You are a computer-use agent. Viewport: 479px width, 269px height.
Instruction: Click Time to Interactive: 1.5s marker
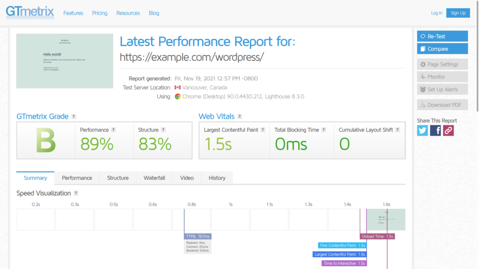click(x=344, y=263)
